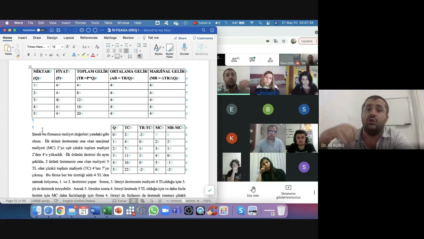Screen dimensions: 424x239
Task: Open the Table menu in menu bar
Action: (108, 23)
